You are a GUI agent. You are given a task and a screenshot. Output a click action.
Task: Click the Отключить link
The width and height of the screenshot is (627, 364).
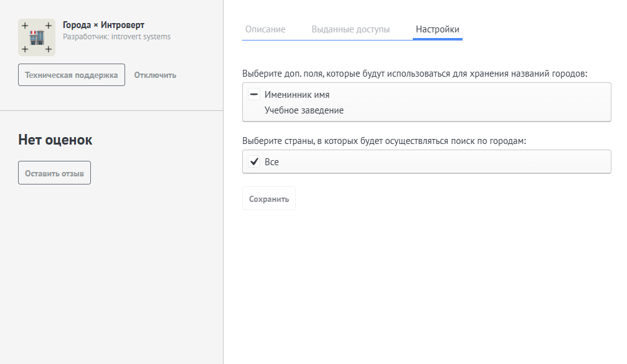155,75
